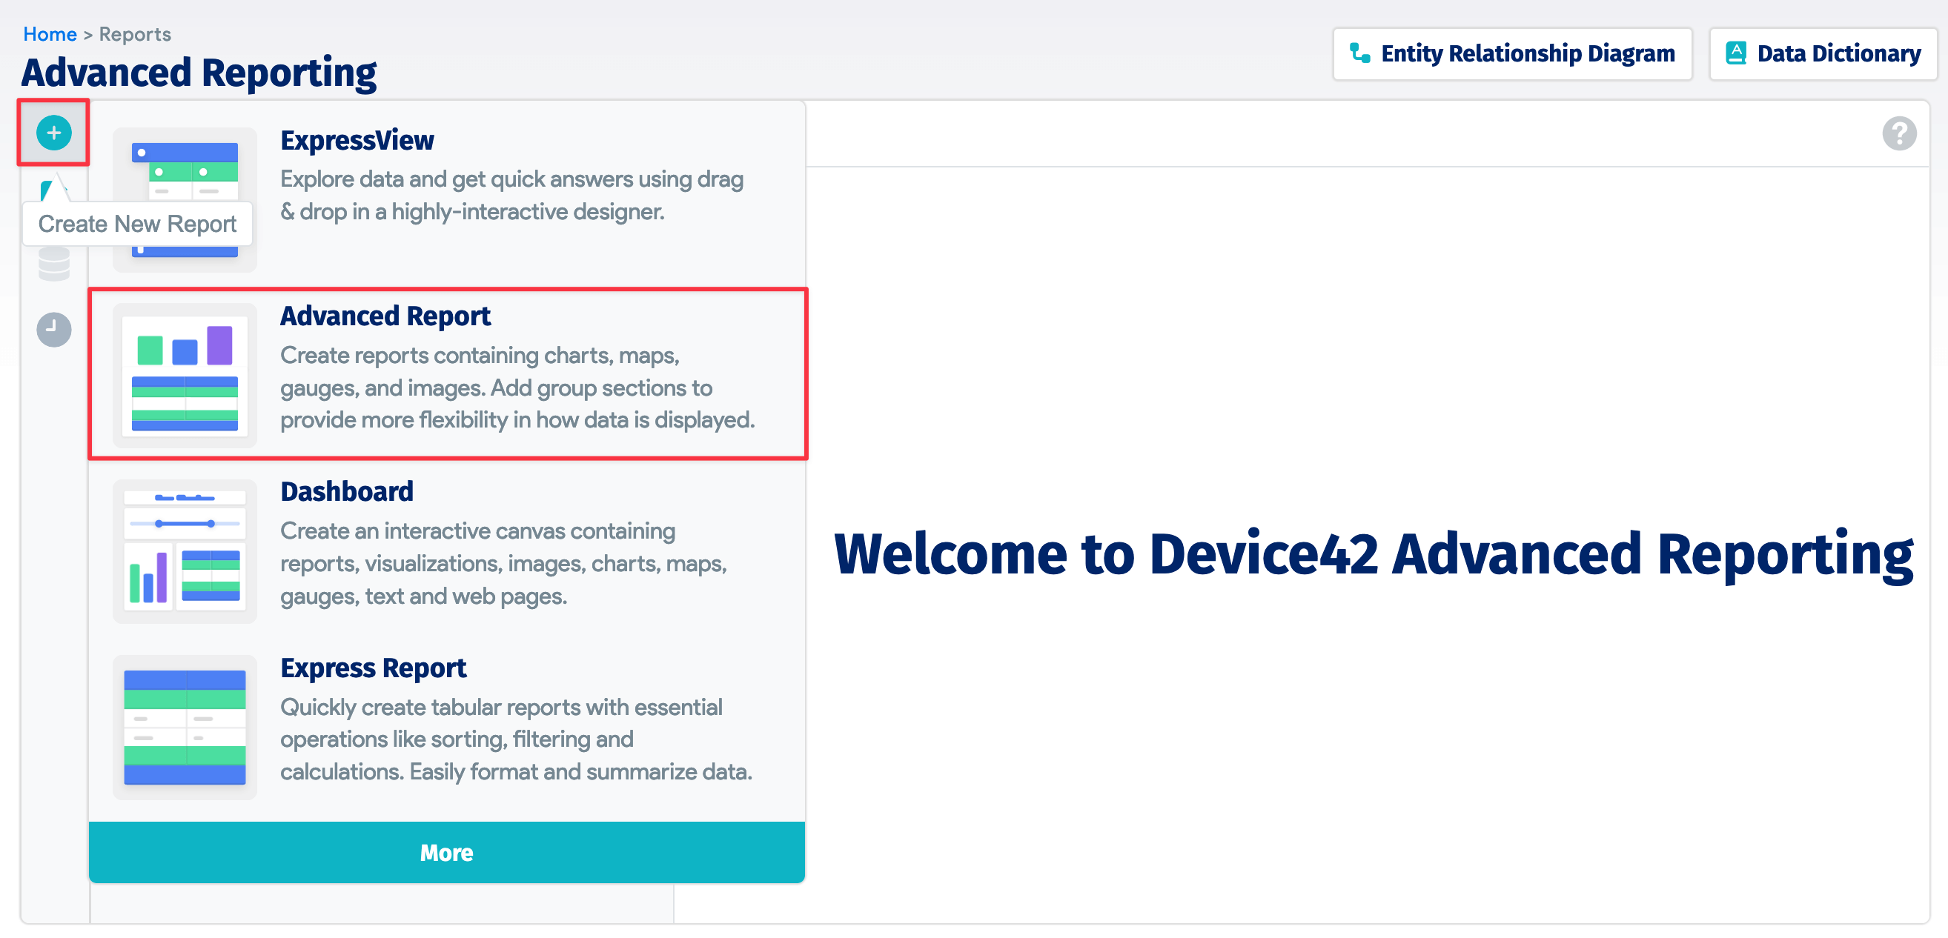Open the Data Dictionary
Image resolution: width=1948 pixels, height=938 pixels.
coord(1823,53)
